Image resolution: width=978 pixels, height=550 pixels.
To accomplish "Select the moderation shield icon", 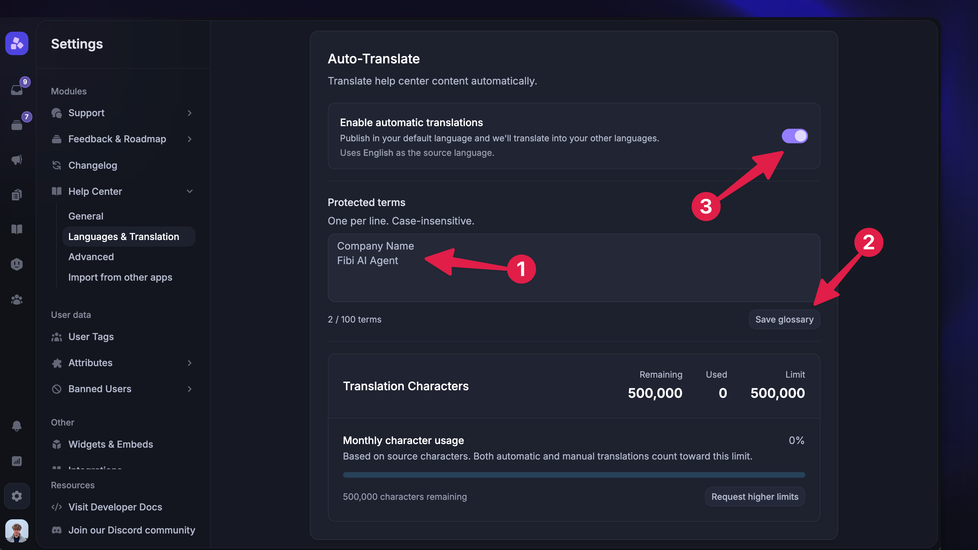I will click(17, 264).
